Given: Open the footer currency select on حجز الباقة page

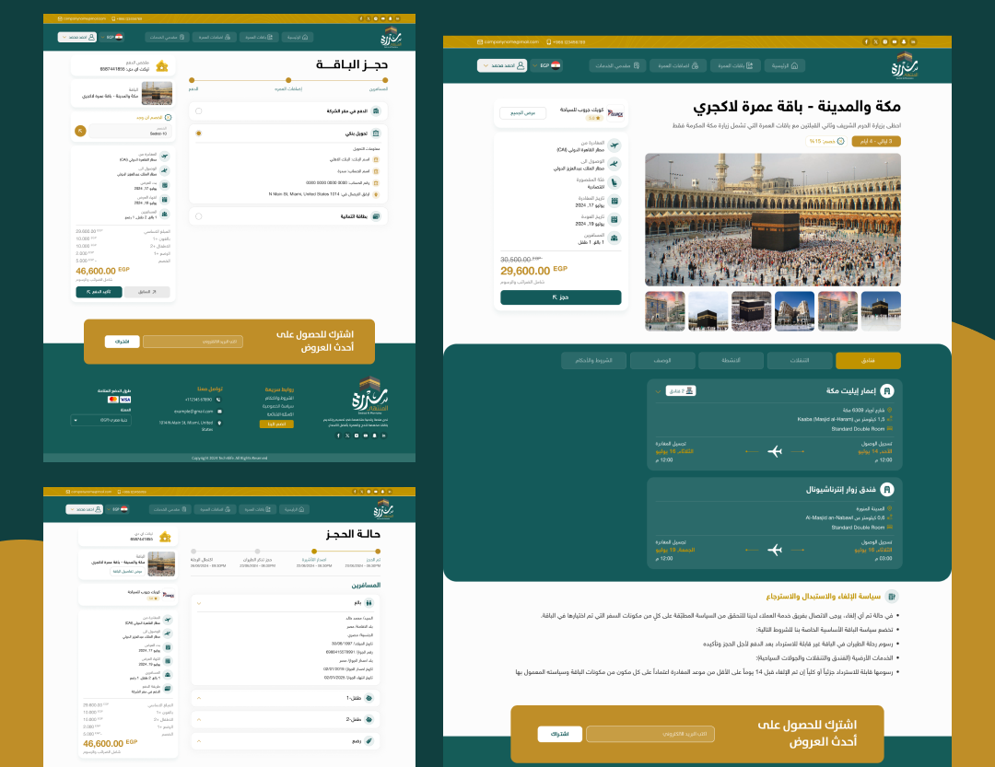Looking at the screenshot, I should click(101, 420).
